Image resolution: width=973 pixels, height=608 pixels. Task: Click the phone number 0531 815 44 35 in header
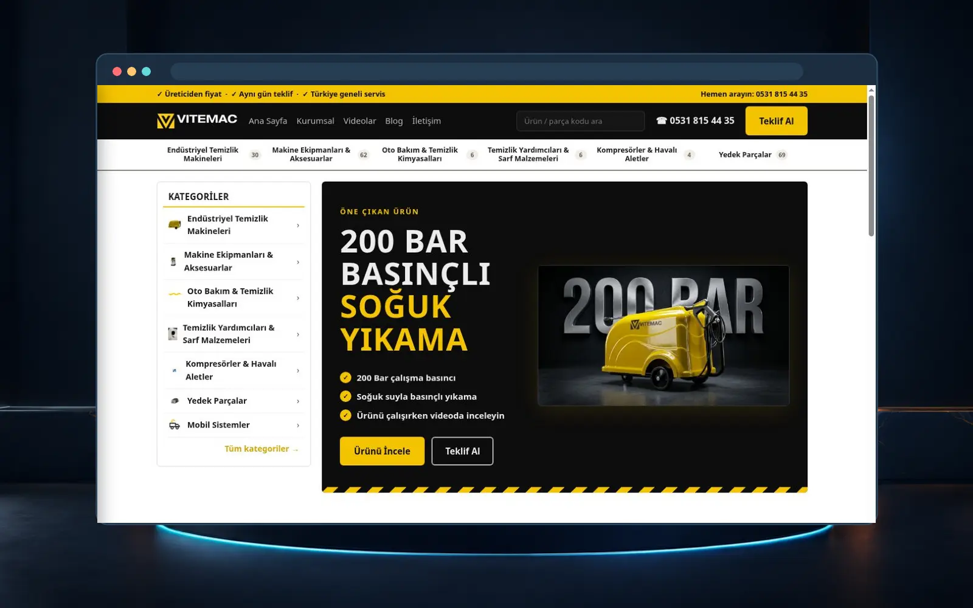point(695,120)
